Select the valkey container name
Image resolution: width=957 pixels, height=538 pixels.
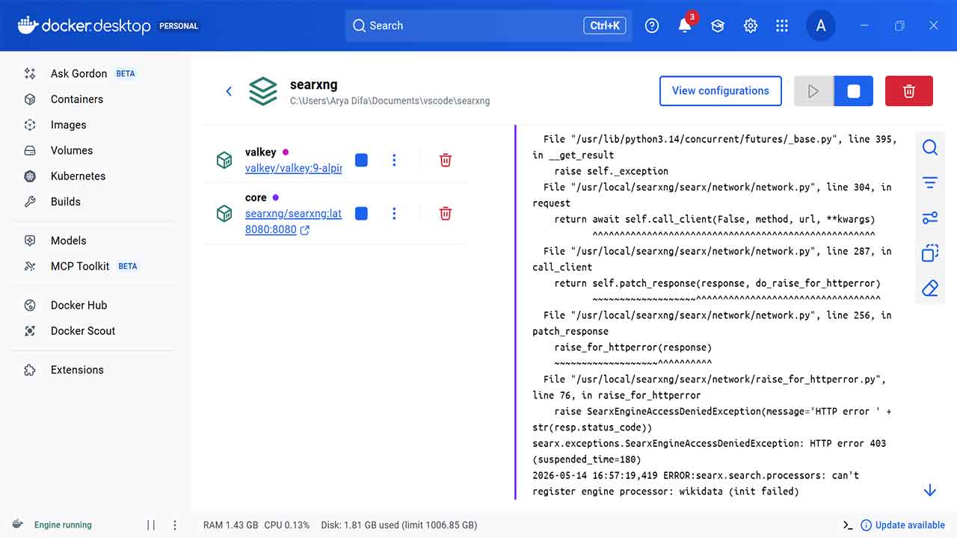click(260, 152)
